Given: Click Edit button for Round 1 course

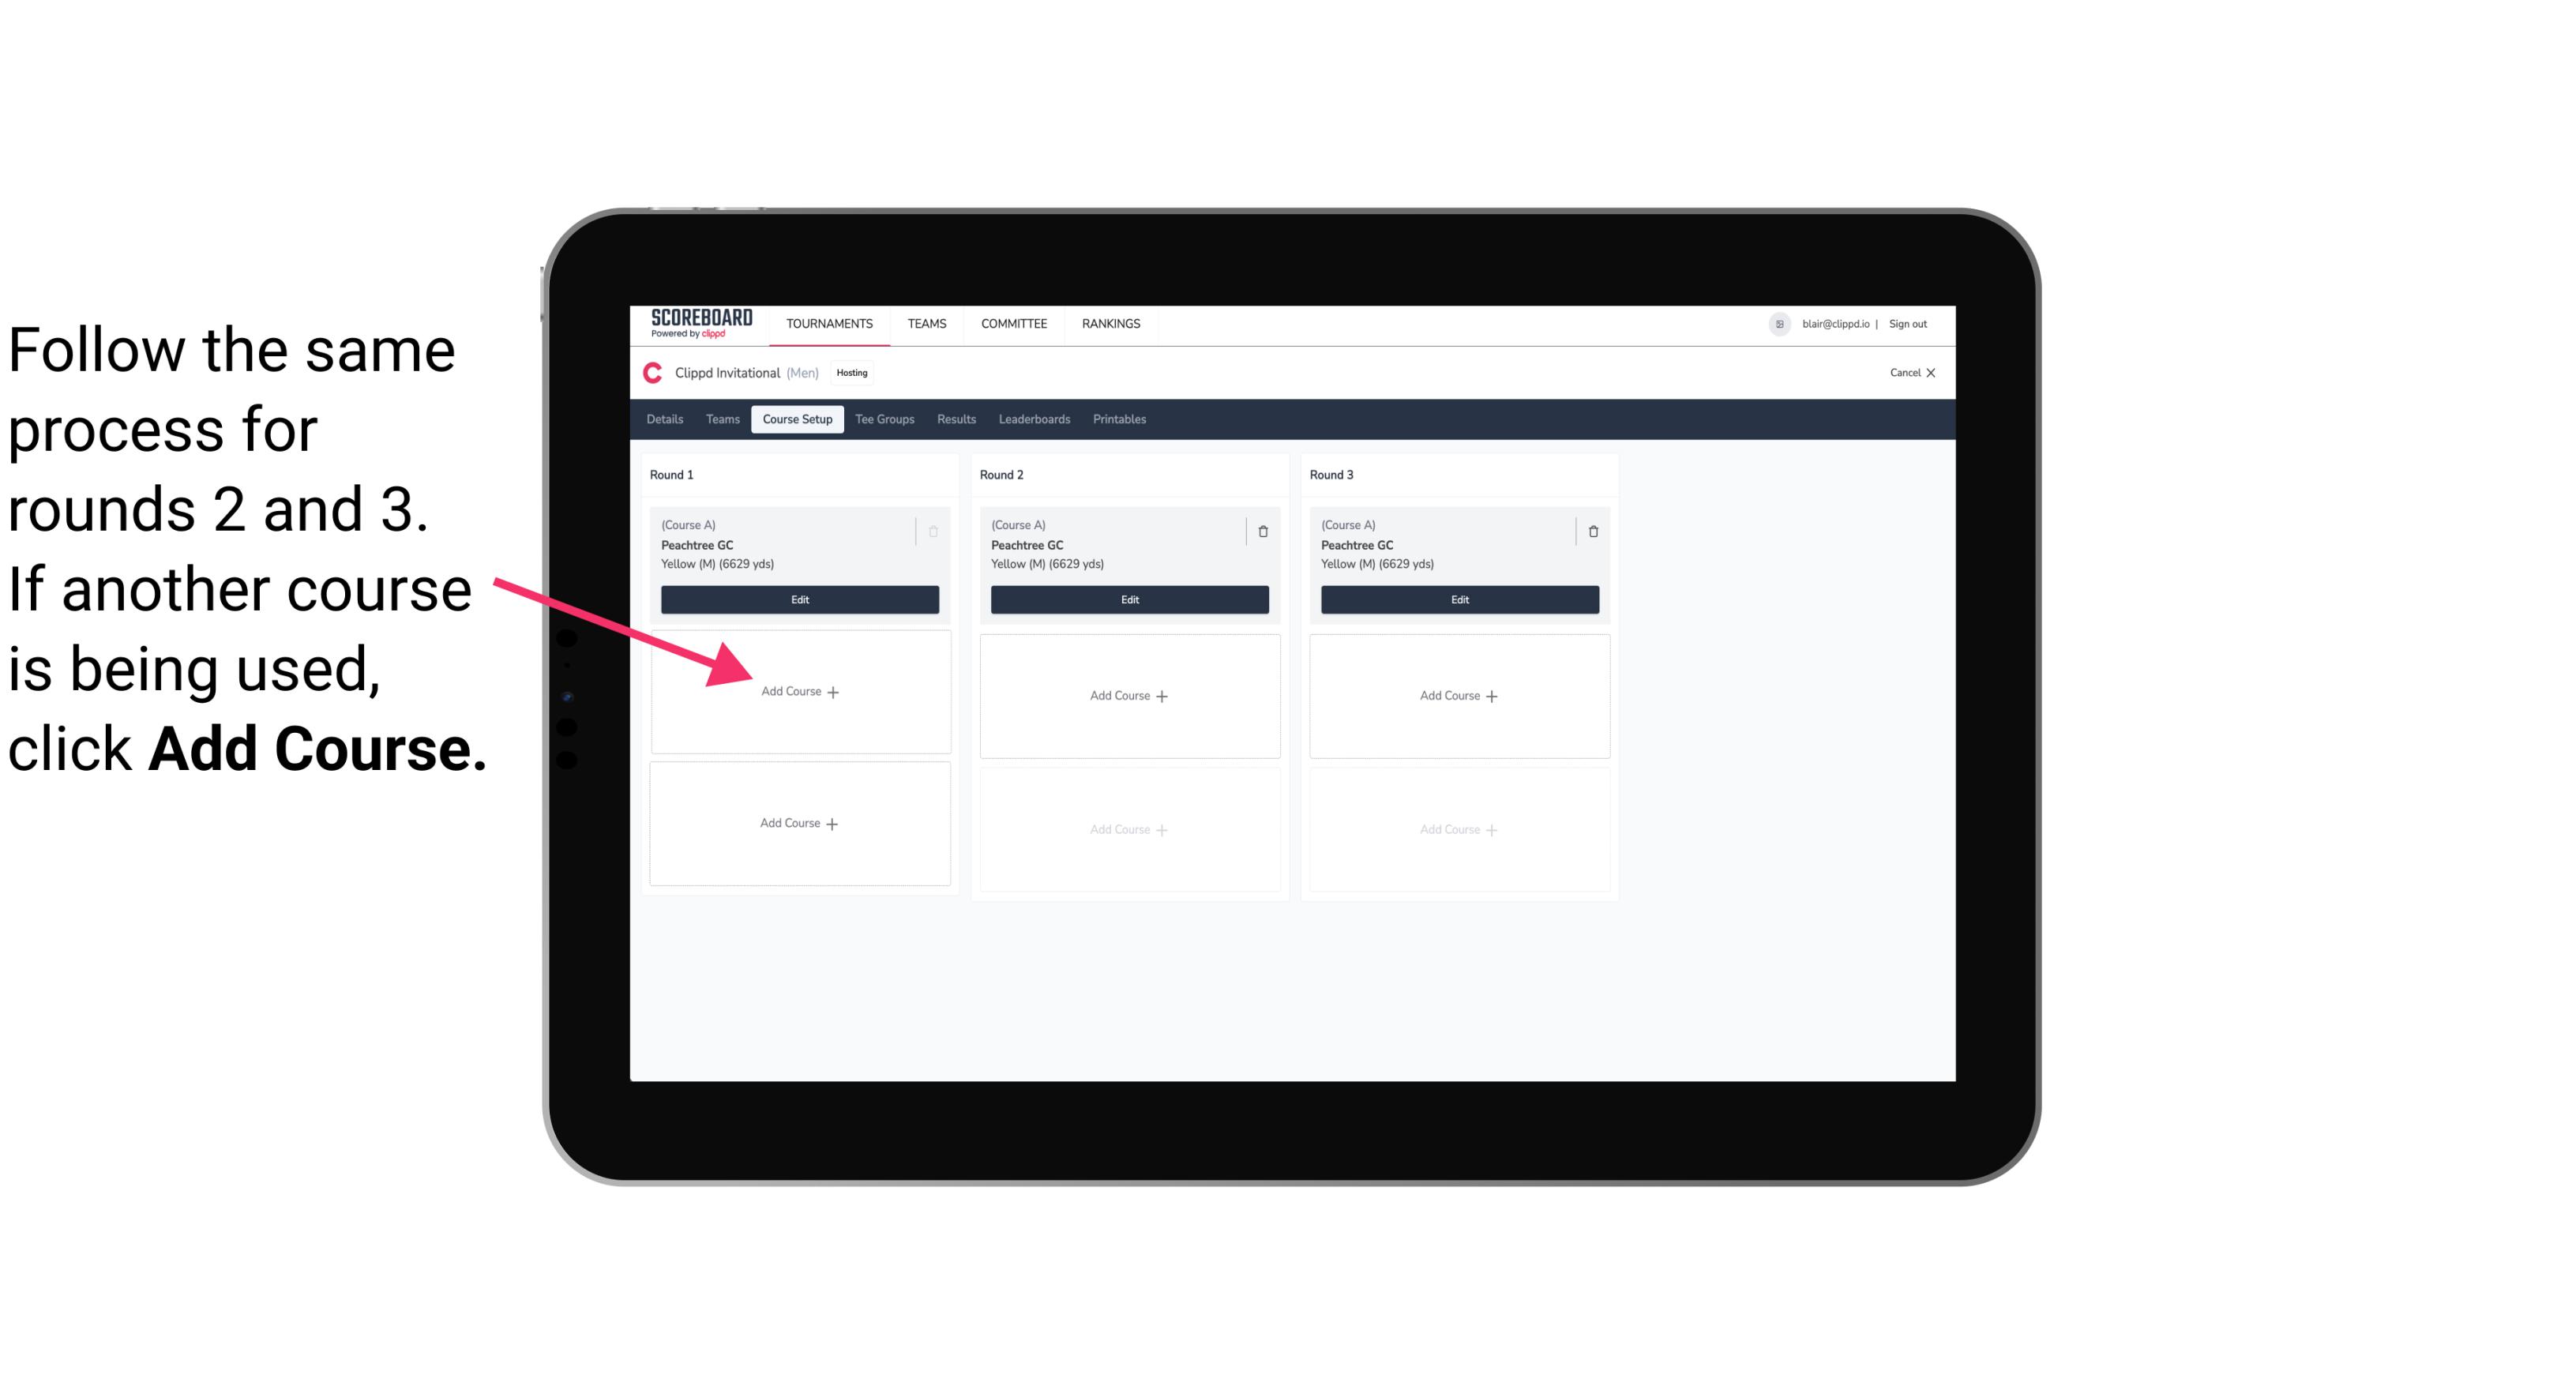Looking at the screenshot, I should (798, 599).
